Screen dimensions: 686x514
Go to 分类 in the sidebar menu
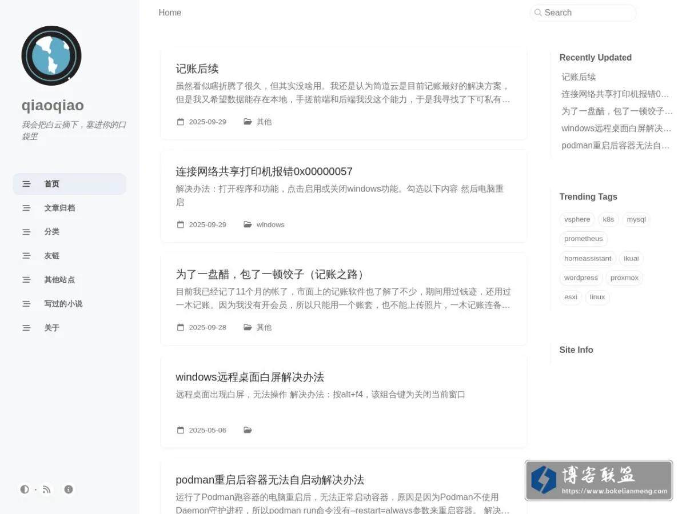69,232
